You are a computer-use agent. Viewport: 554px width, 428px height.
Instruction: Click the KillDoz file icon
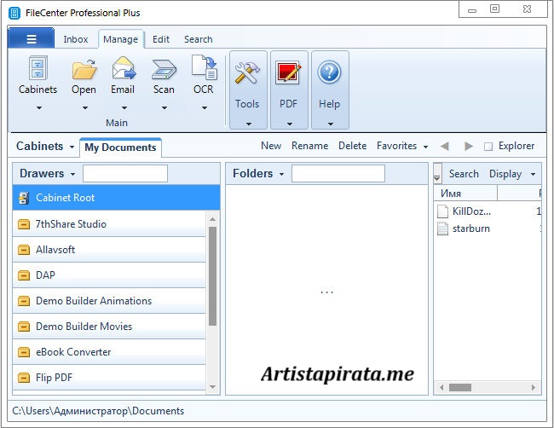coord(442,211)
